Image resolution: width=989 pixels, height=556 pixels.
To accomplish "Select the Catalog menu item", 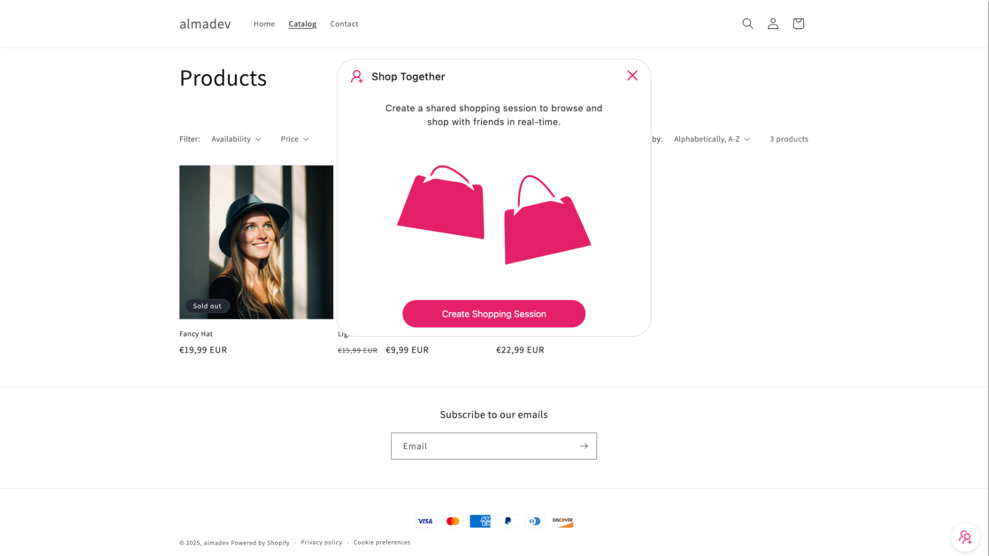I will pos(302,24).
